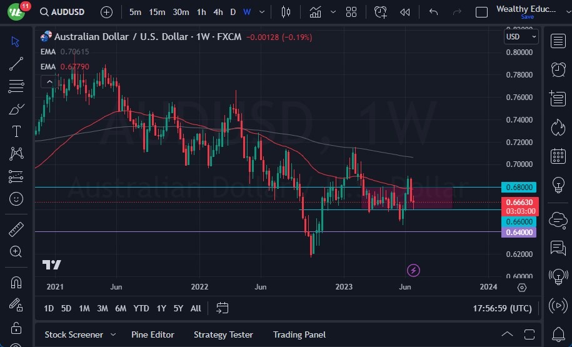Pick the Text annotation tool
The width and height of the screenshot is (572, 347).
pos(16,131)
